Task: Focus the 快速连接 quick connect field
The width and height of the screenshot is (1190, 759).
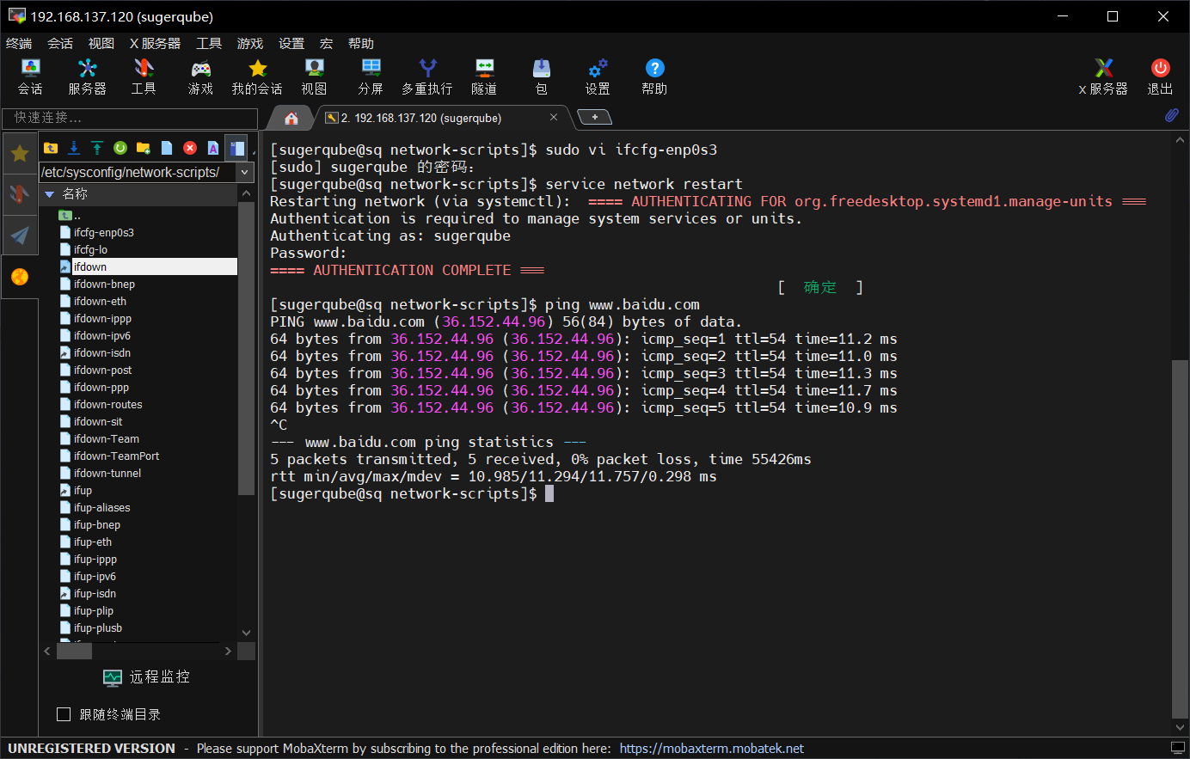Action: coord(129,118)
